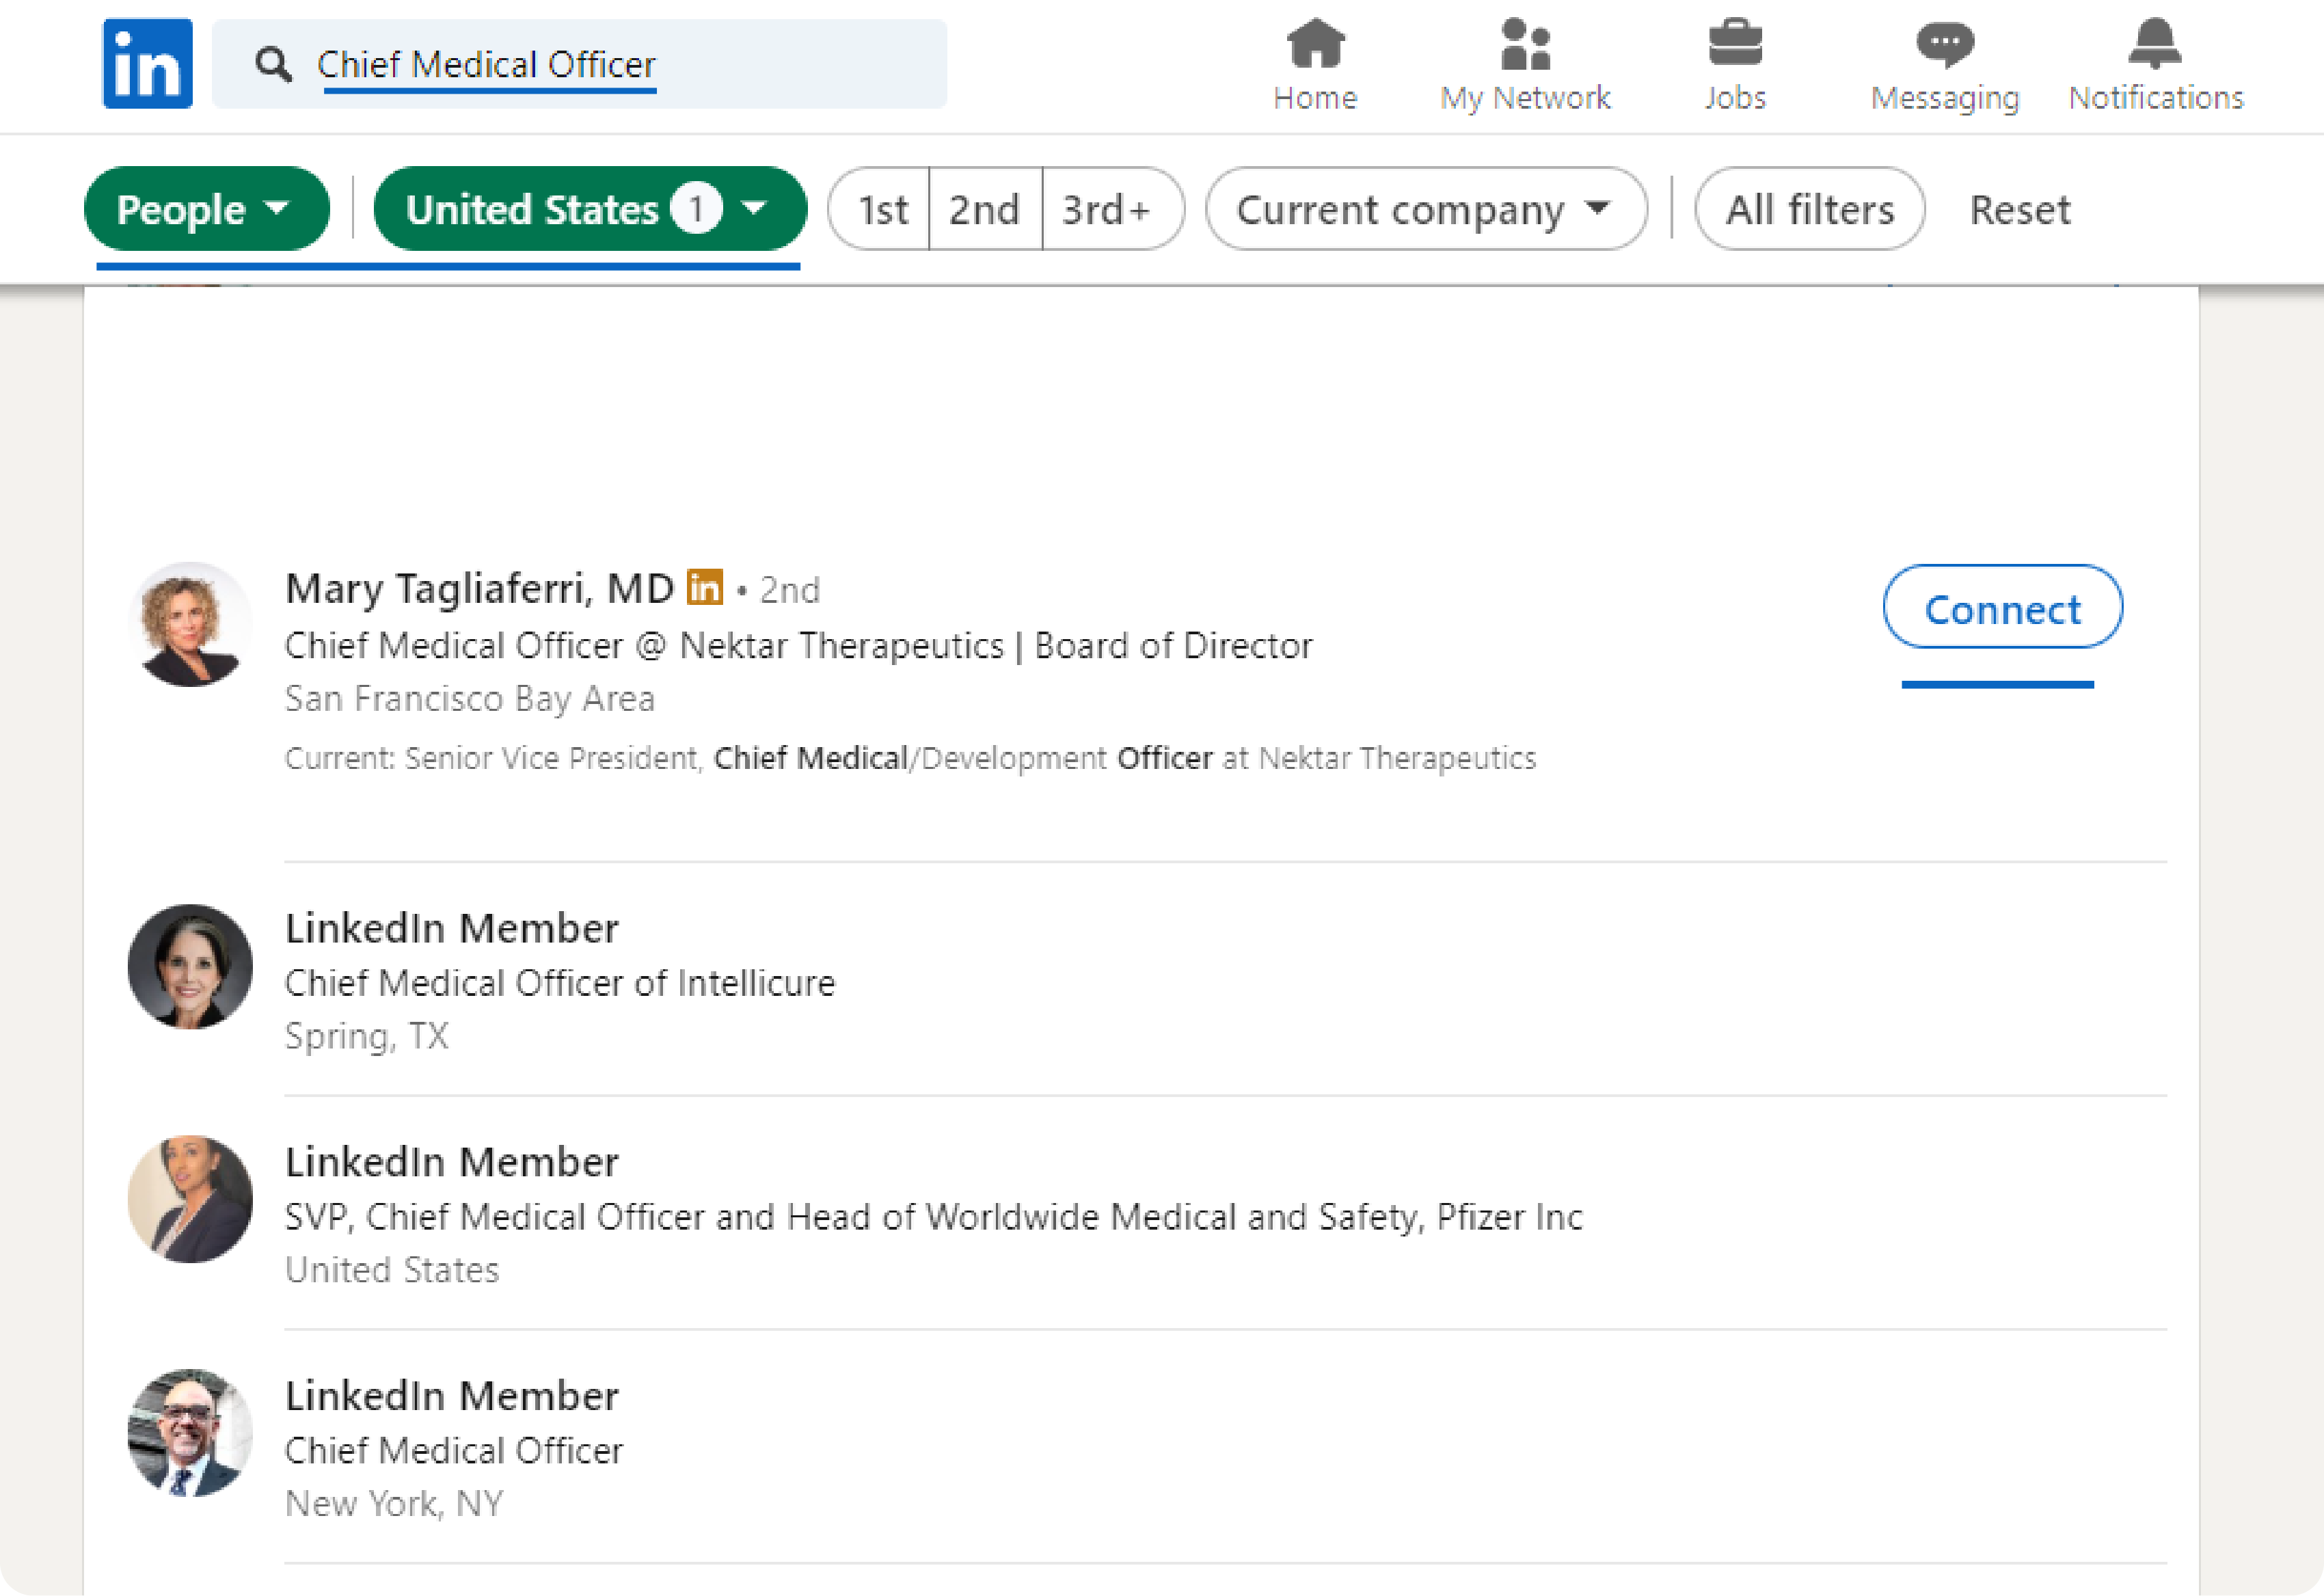The width and height of the screenshot is (2324, 1596).
Task: Click the San Francisco Bay Area location
Action: click(470, 699)
